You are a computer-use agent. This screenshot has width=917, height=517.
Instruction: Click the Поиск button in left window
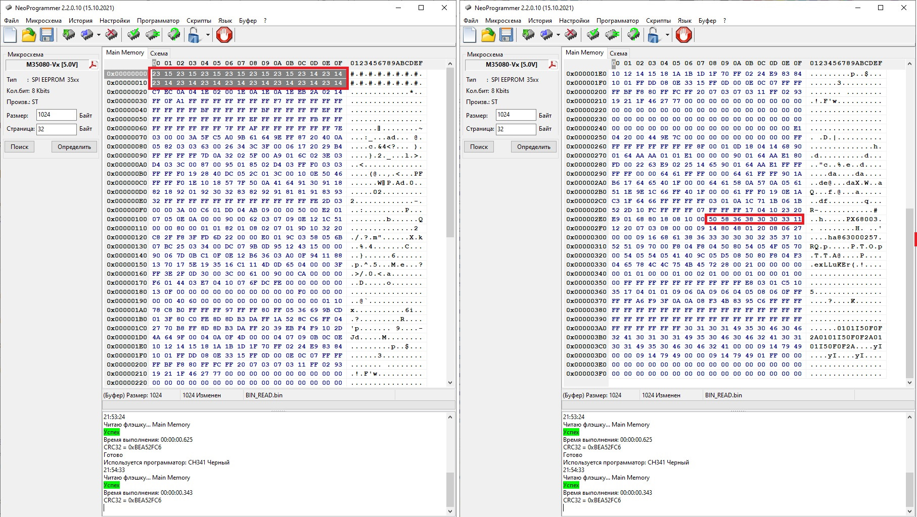click(20, 147)
